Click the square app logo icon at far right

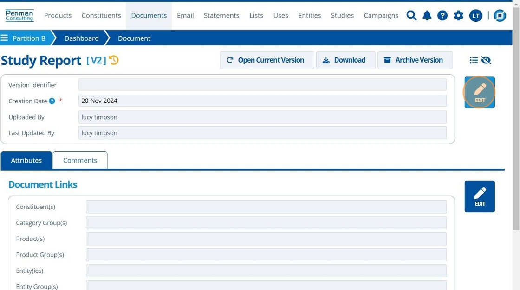tap(500, 16)
